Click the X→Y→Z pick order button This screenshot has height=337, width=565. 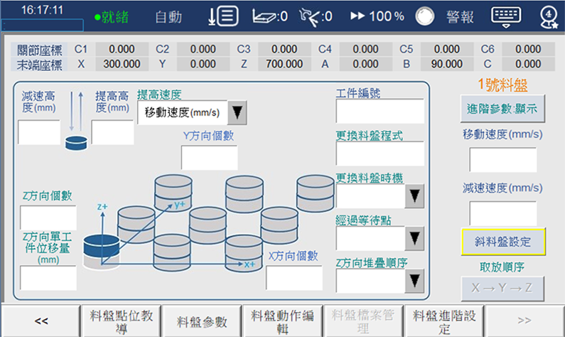(502, 288)
